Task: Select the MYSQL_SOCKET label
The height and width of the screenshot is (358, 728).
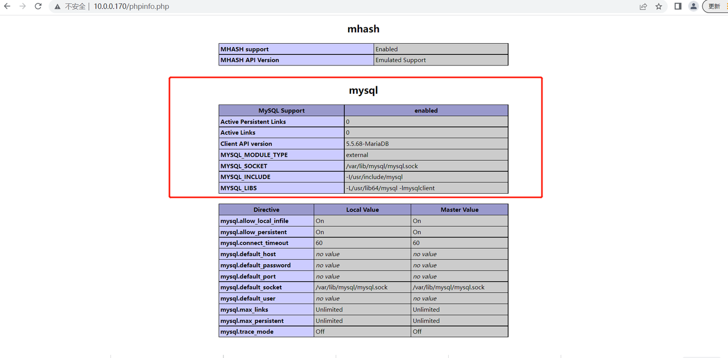Action: click(243, 166)
